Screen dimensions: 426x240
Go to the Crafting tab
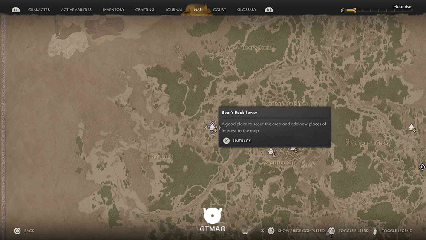pos(145,9)
